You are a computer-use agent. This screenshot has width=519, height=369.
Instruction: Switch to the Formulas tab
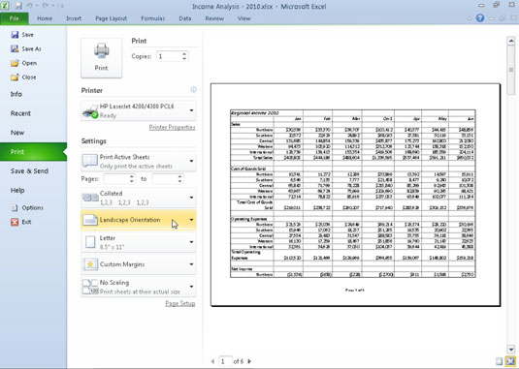152,18
